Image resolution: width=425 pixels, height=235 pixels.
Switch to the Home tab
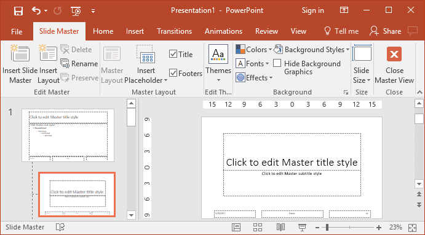coord(103,31)
